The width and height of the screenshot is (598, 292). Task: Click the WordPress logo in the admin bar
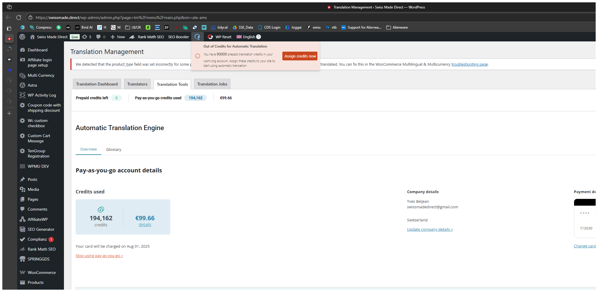point(22,37)
